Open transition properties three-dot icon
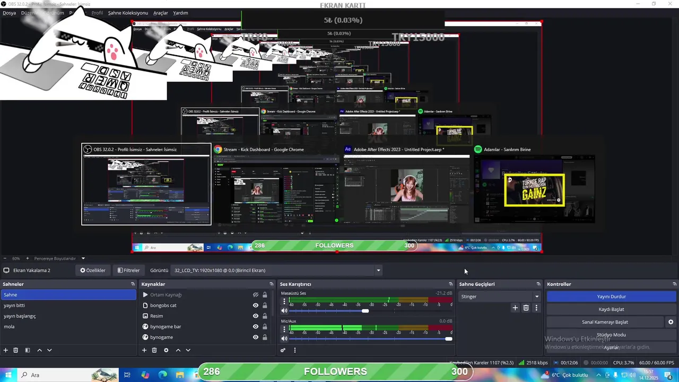679x382 pixels. point(536,308)
